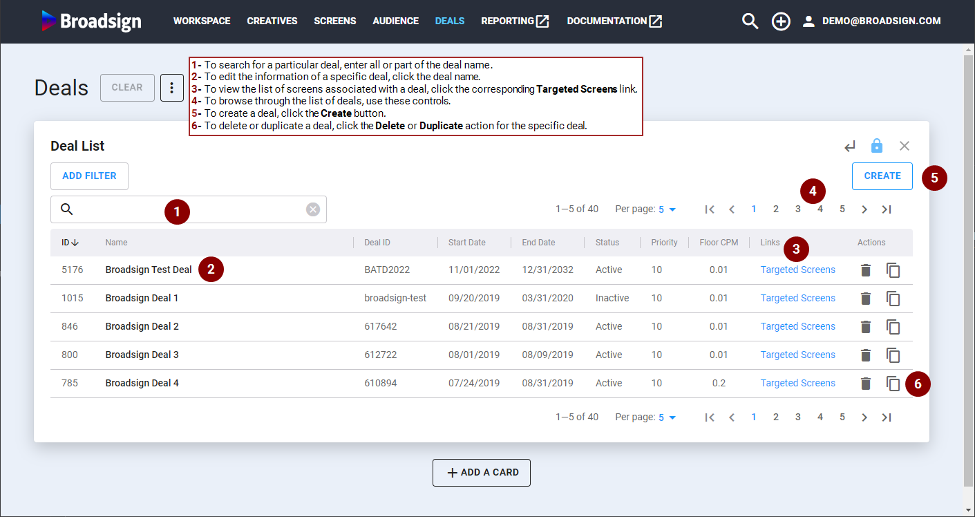975x517 pixels.
Task: Open Targeted Screens for Broadsign Deal 2
Action: tap(798, 327)
